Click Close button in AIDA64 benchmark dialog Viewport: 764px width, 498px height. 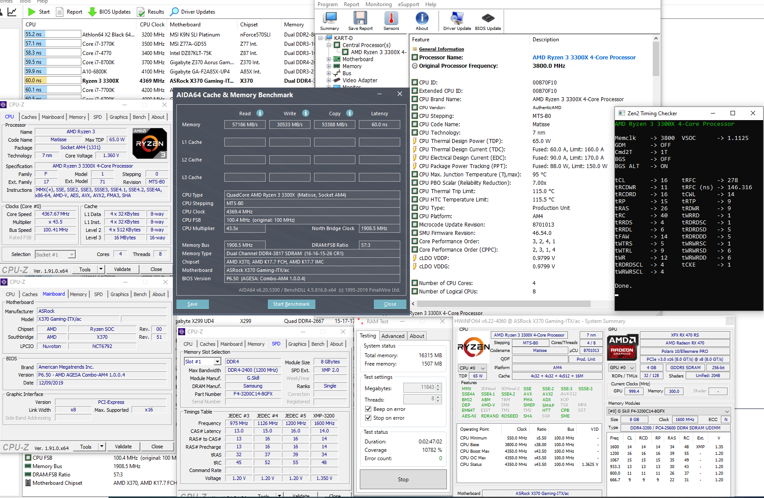tap(390, 304)
